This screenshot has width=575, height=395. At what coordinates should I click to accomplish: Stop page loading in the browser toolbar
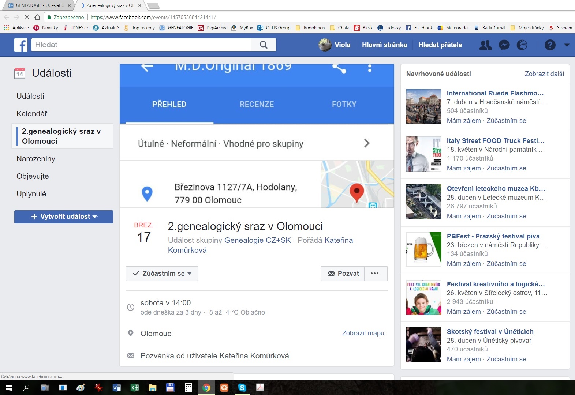pos(27,17)
